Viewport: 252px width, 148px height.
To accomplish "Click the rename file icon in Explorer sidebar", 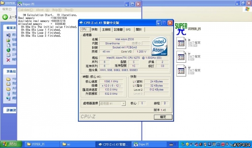I will (8, 35).
